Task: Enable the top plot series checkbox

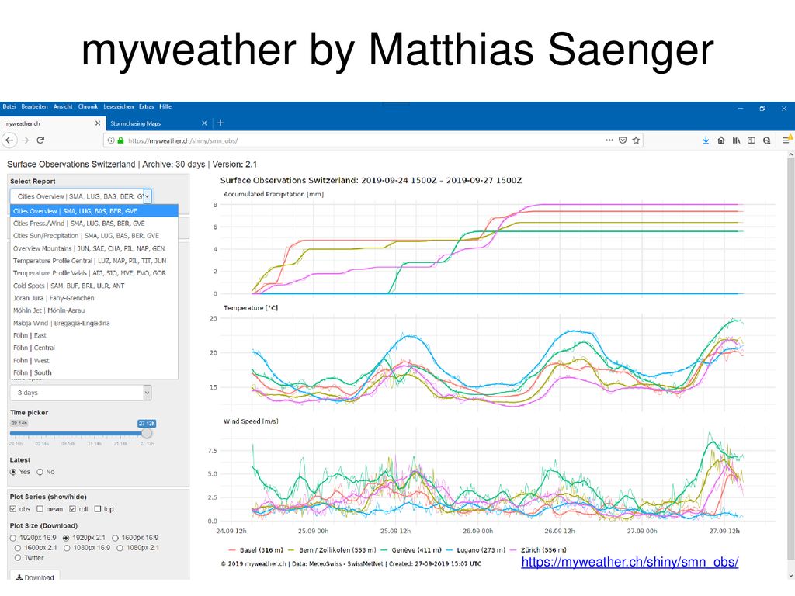Action: click(98, 509)
